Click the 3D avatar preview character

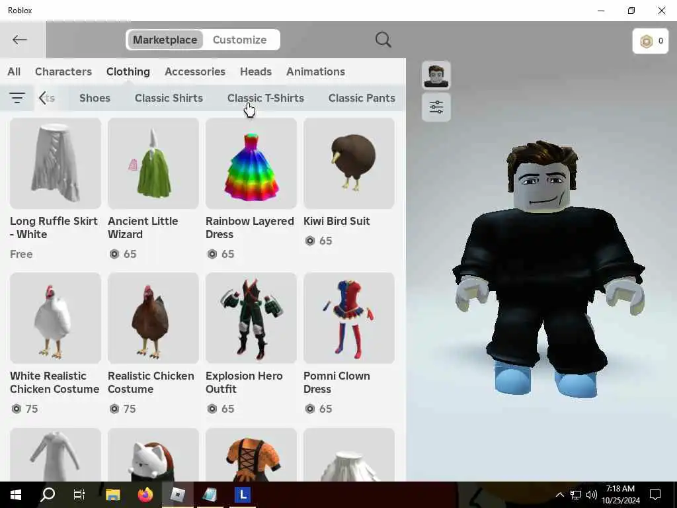pos(548,268)
